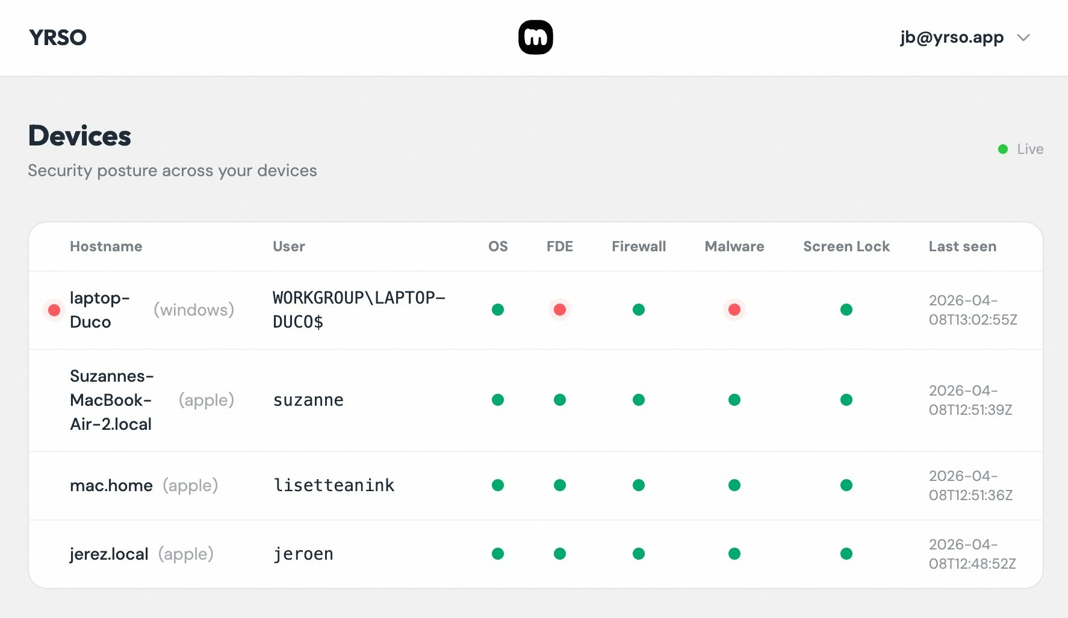The height and width of the screenshot is (618, 1068).
Task: Click subtitle Security posture across your devices
Action: tap(172, 171)
